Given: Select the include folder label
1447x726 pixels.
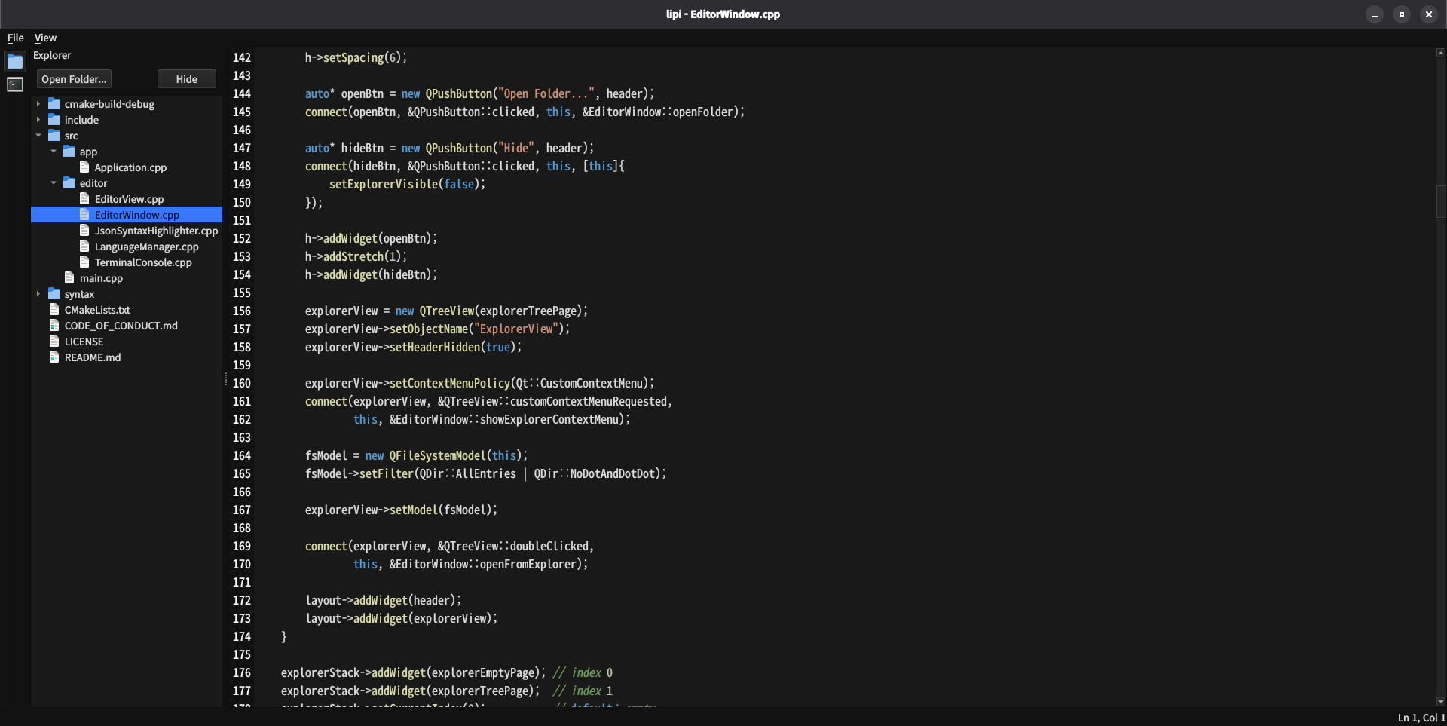Looking at the screenshot, I should click(x=81, y=120).
